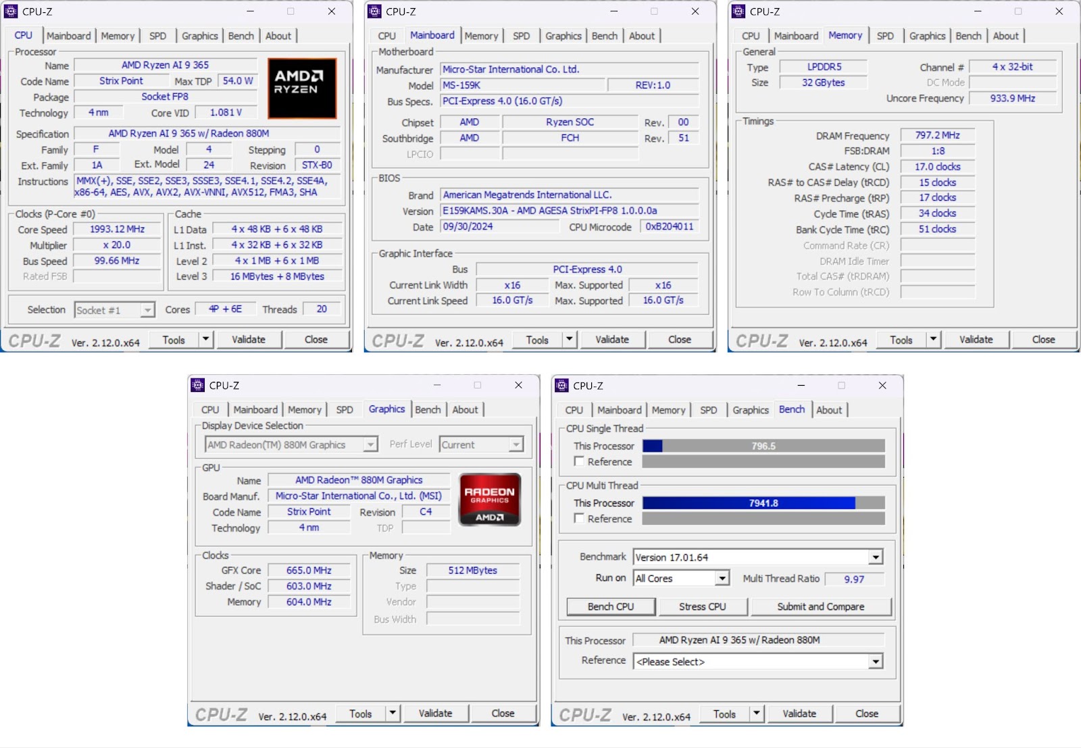Viewport: 1081px width, 748px height.
Task: Click the multi thread This Processor score bar 7941.8
Action: tap(763, 503)
